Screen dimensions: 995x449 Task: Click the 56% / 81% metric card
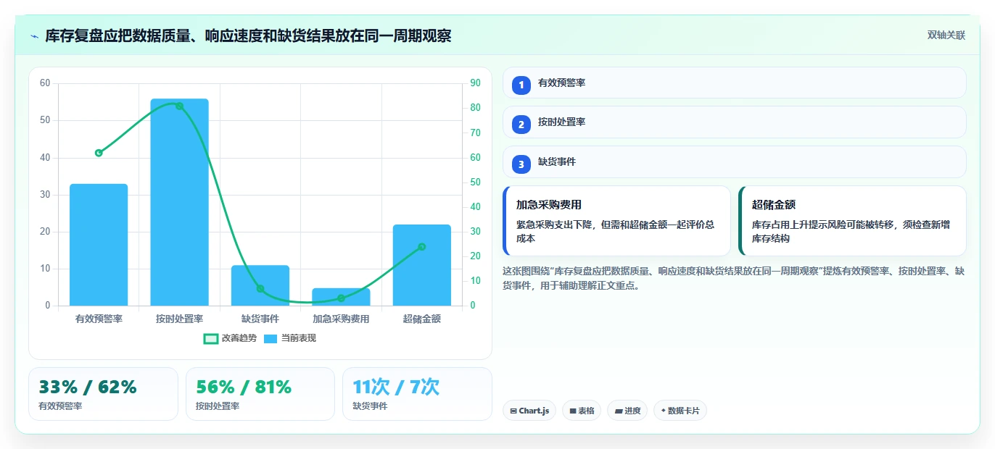point(260,394)
